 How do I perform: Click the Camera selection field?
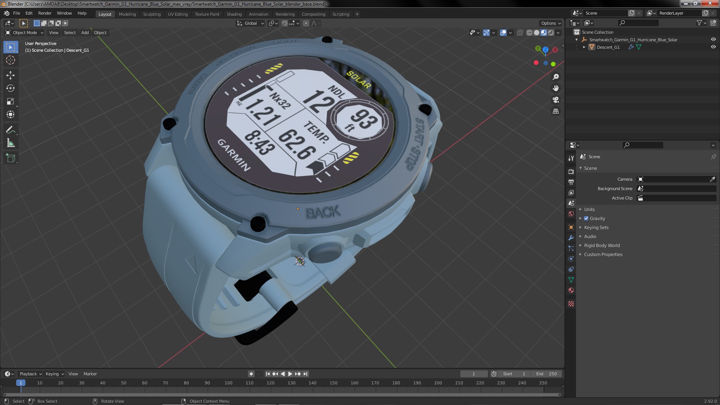(673, 179)
